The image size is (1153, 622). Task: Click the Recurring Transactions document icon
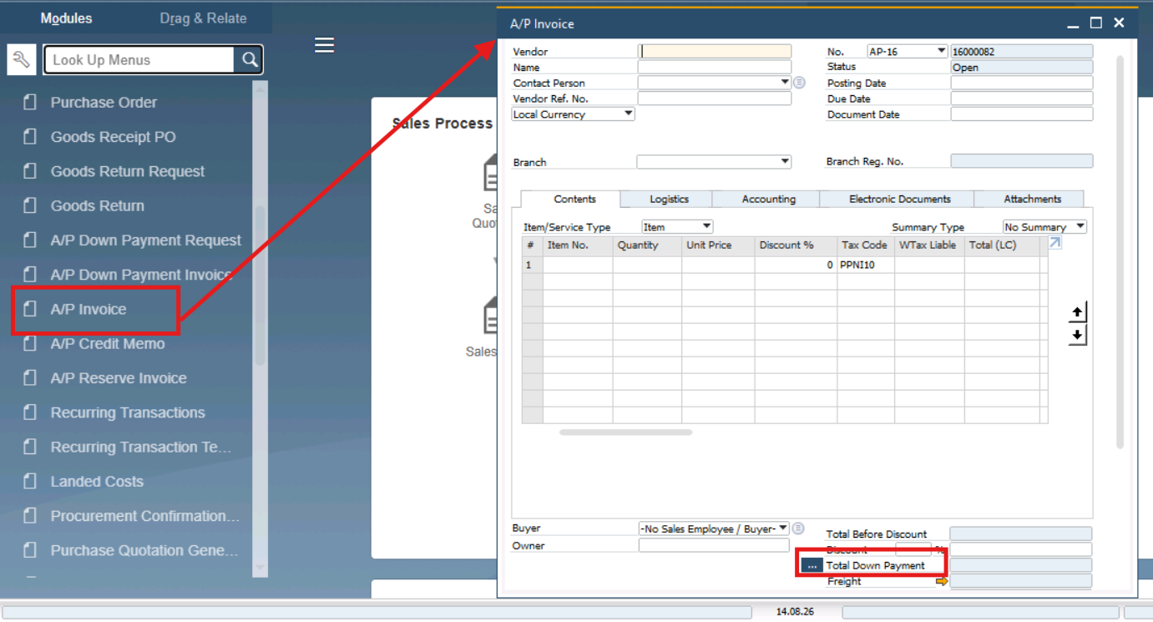tap(30, 412)
